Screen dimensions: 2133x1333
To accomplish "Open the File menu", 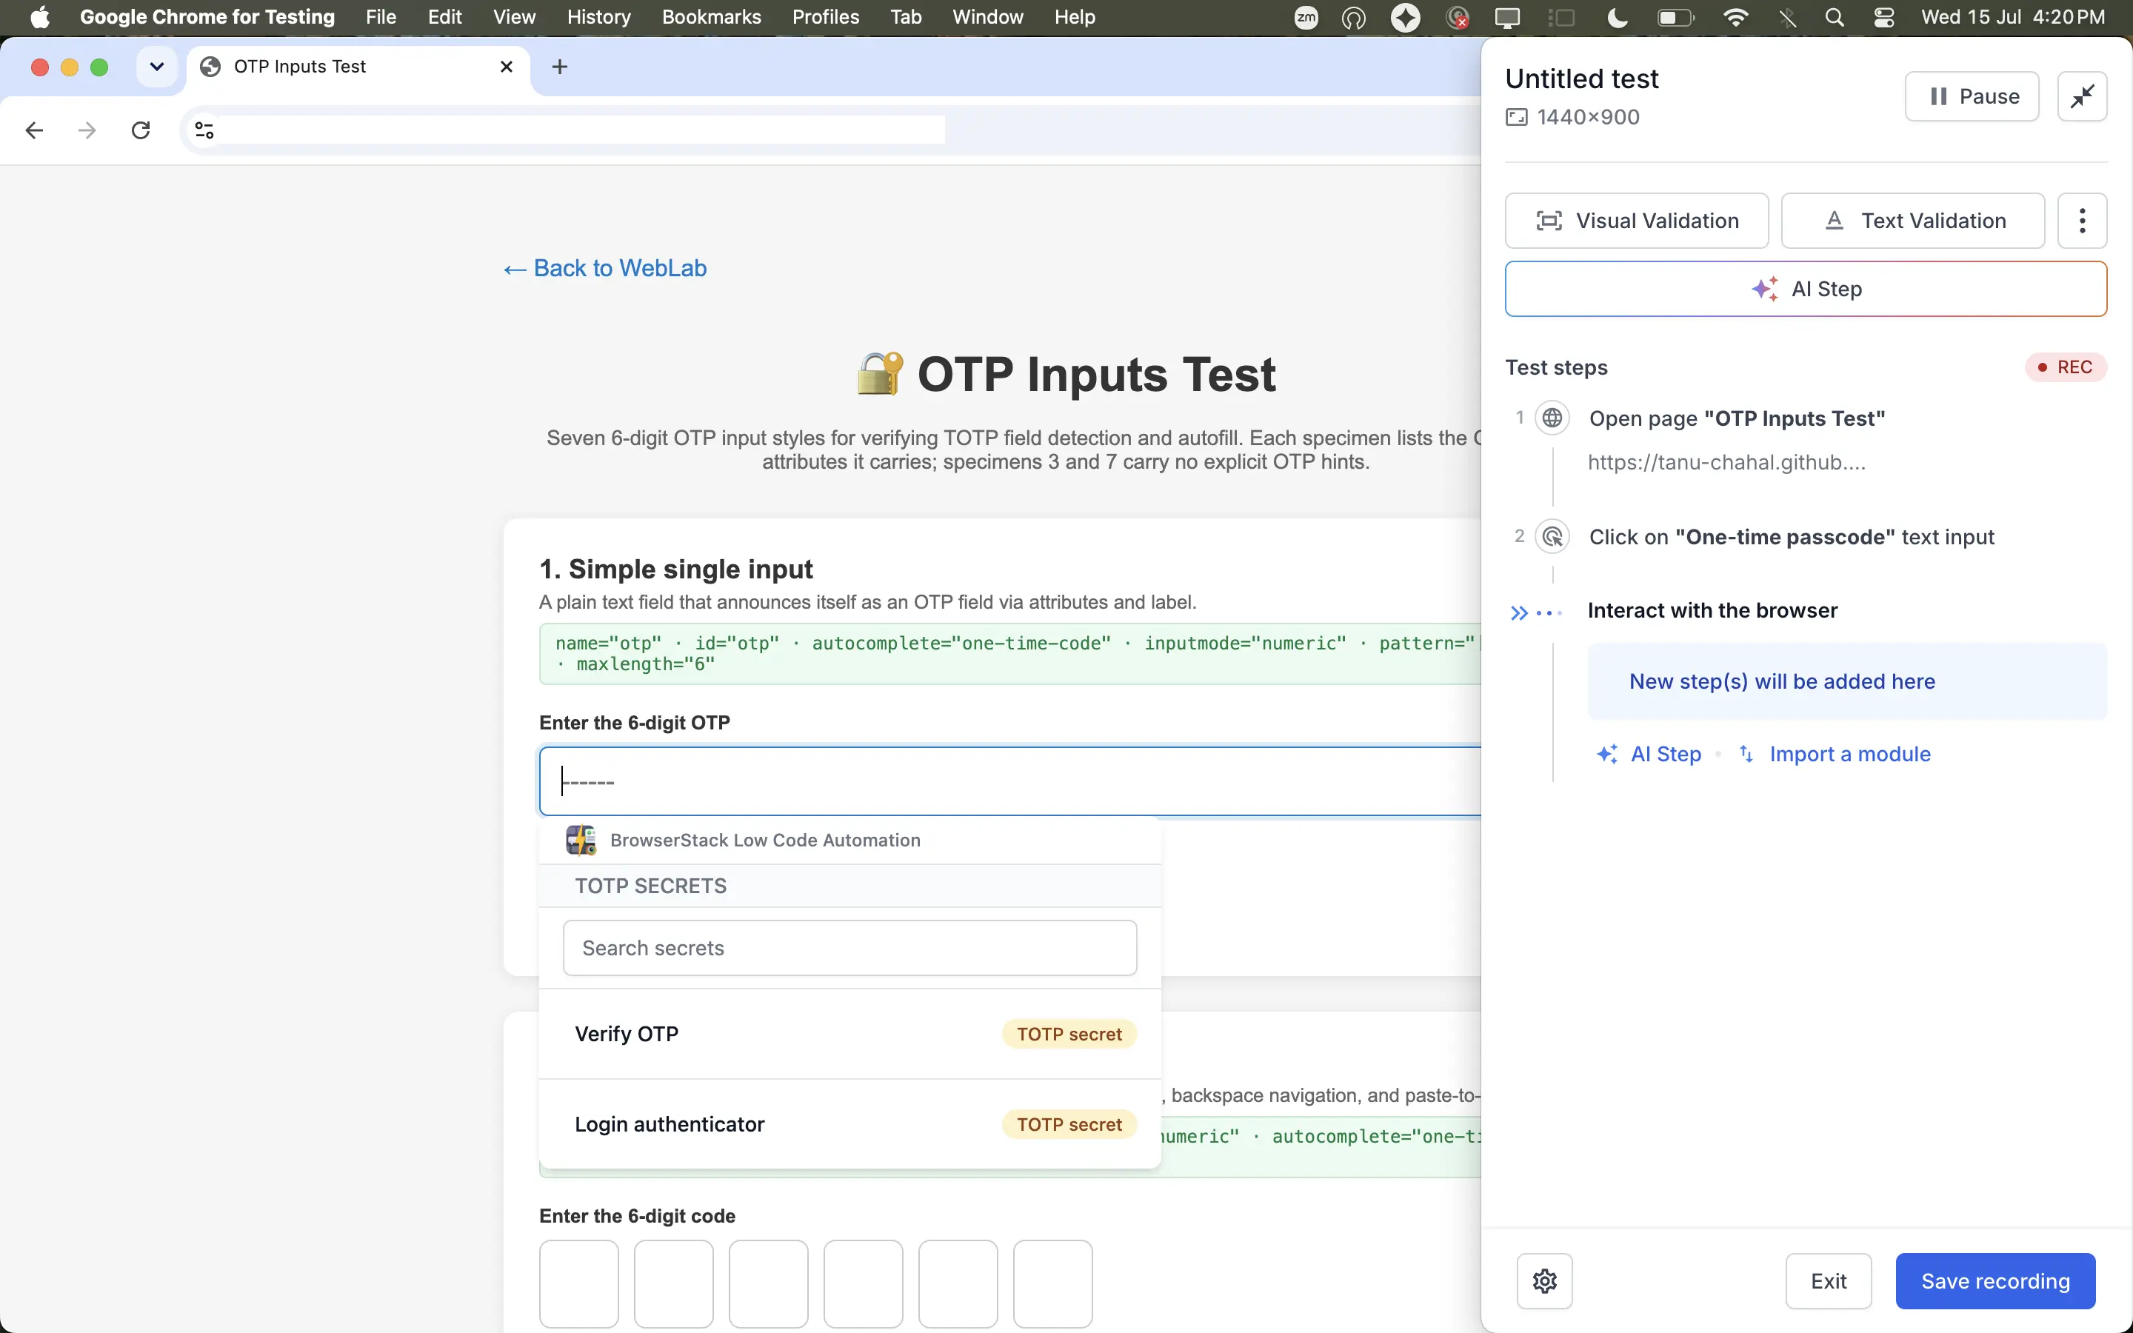I will 381,17.
